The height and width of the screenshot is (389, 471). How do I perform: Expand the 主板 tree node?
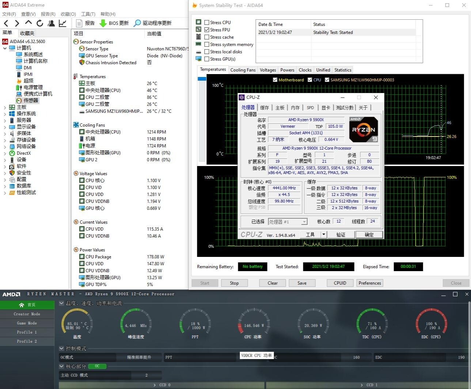click(5, 107)
